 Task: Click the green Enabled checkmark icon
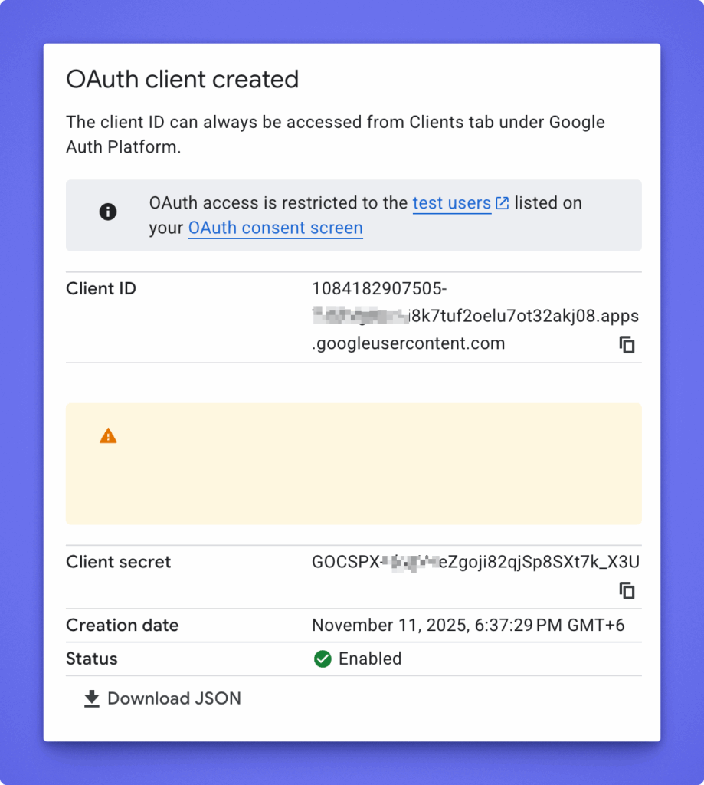click(x=323, y=659)
